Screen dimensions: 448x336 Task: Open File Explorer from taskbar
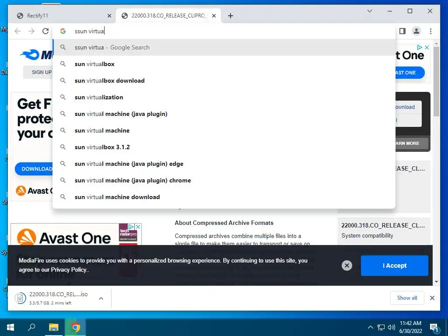tap(53, 327)
